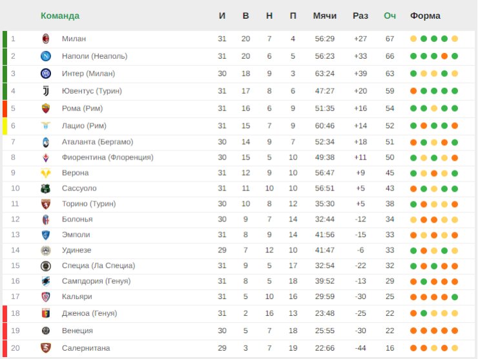Click the Форма column header
Screen dimensions: 478x359
(425, 15)
